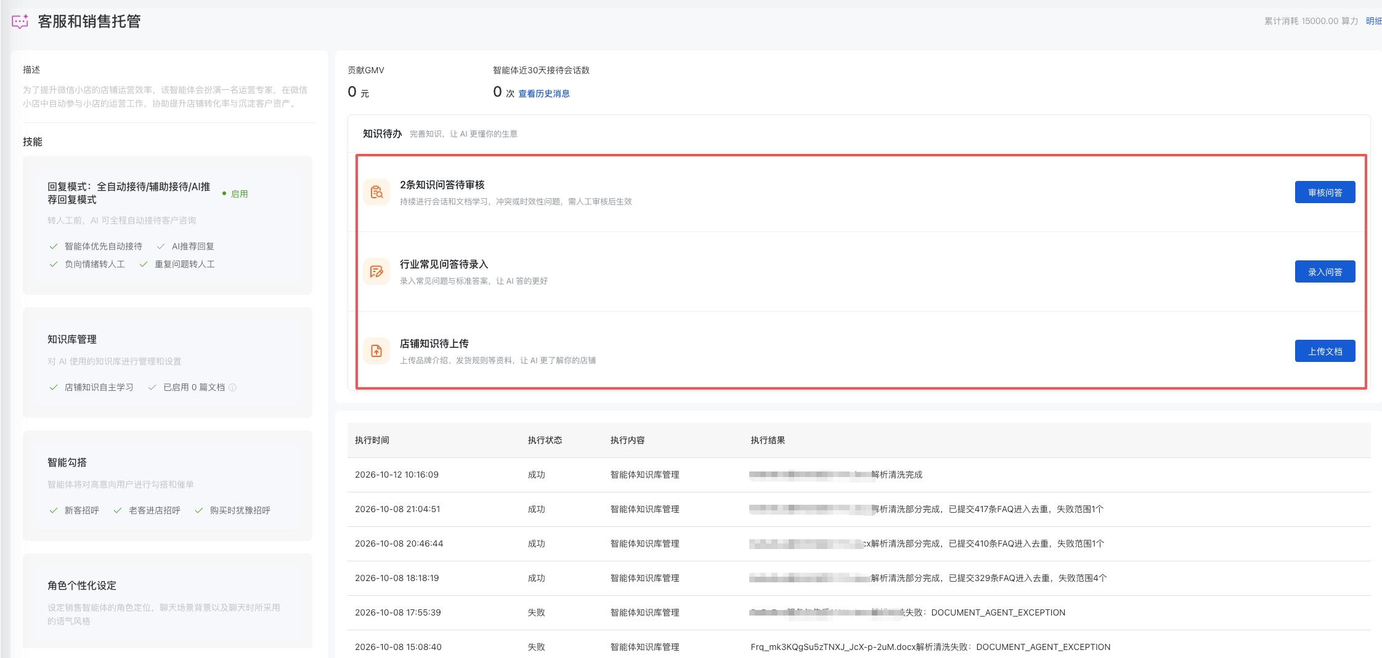The height and width of the screenshot is (658, 1382).
Task: Select the 2026-10-08 21:04:51 timestamp cell
Action: point(397,509)
